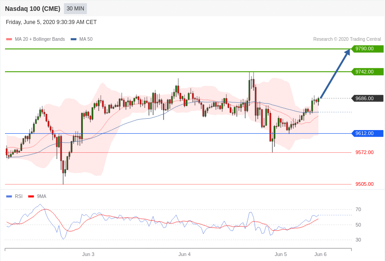Click the Jun 5 date axis label

click(281, 254)
